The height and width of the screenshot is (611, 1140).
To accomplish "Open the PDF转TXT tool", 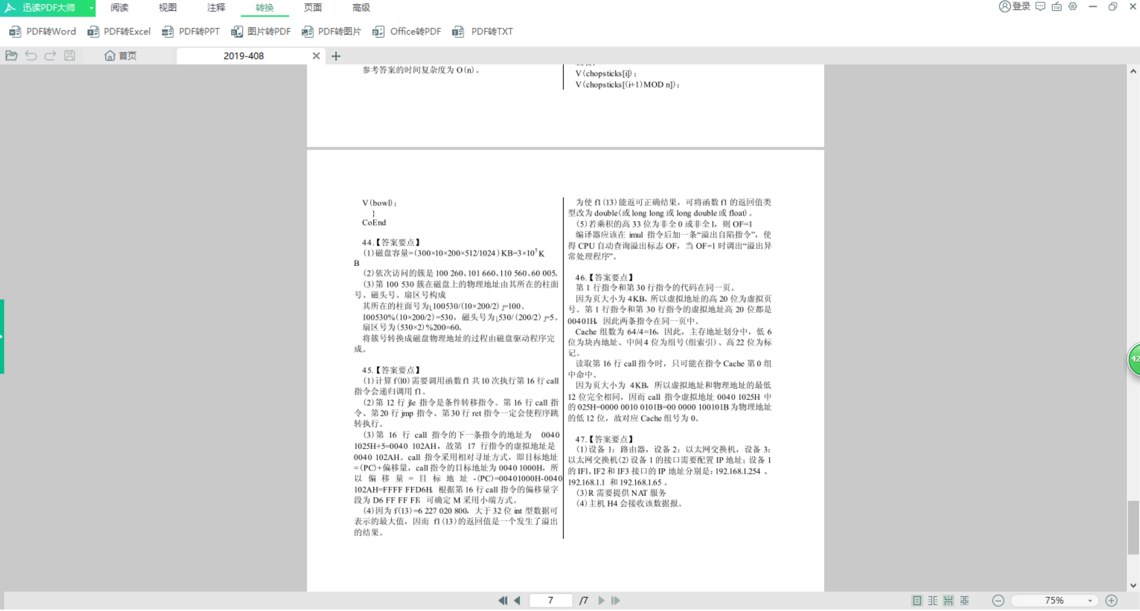I will click(483, 31).
